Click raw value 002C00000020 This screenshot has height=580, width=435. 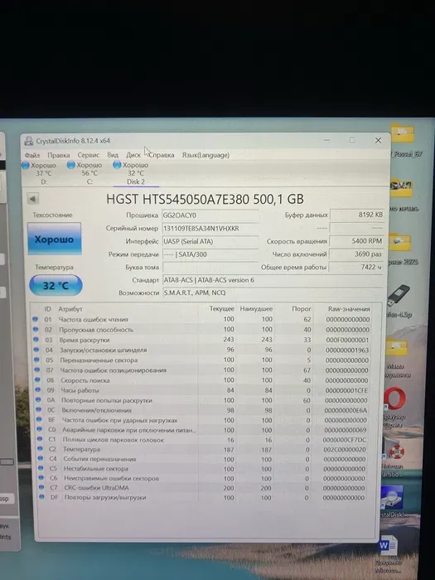click(346, 450)
